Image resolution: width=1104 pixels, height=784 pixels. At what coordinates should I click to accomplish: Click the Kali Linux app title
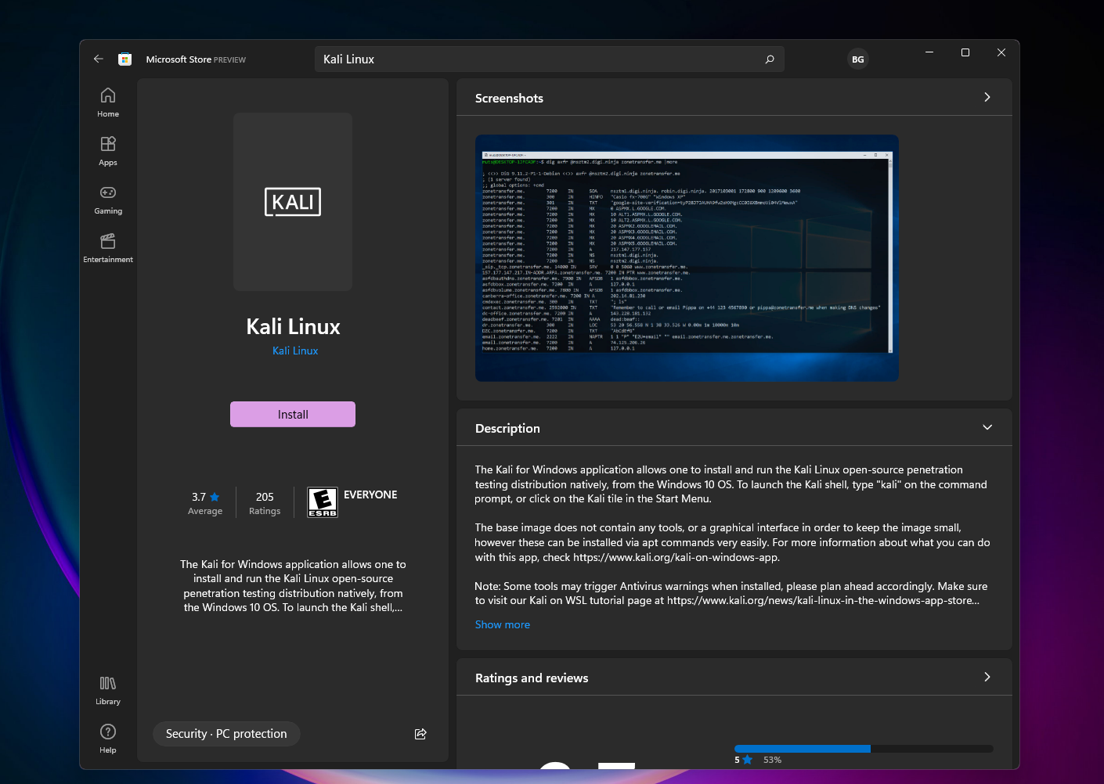pos(293,326)
